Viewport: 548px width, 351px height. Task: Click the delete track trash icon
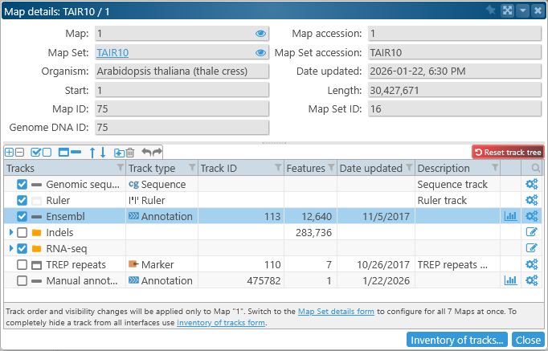(x=129, y=152)
